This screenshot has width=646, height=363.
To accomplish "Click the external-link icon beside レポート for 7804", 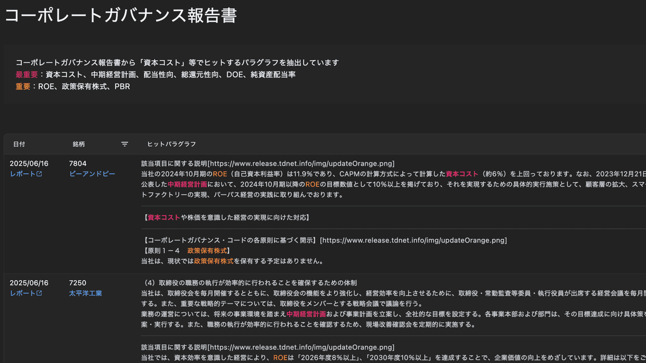I will click(39, 174).
